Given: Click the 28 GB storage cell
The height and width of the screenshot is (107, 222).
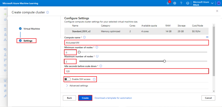Looking at the screenshot, I should tap(181, 31).
